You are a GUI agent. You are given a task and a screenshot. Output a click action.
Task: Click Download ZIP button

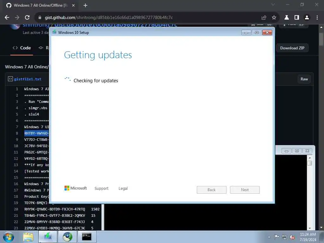coord(292,48)
